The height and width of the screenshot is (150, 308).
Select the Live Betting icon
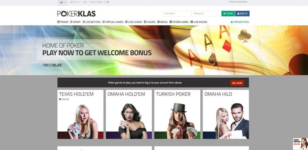[84, 22]
